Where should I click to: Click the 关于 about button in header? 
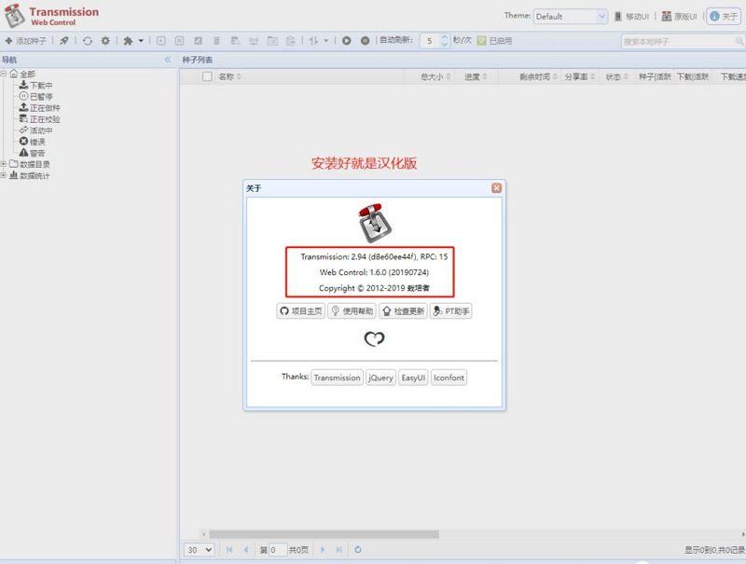724,17
